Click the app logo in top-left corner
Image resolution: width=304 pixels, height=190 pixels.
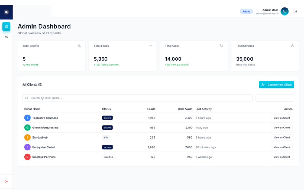tap(6, 12)
